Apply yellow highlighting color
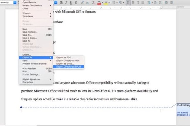190x126 pixels. coord(106,3)
